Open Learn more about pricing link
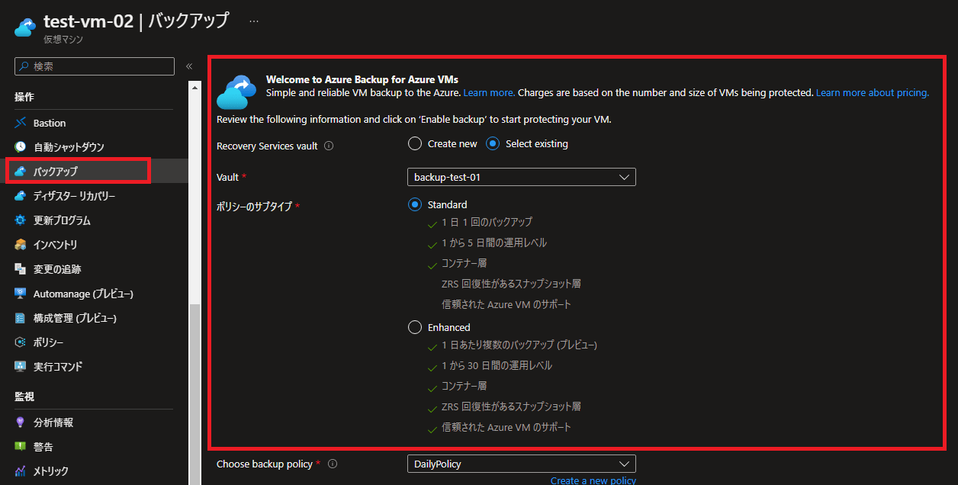The image size is (958, 485). pos(873,93)
